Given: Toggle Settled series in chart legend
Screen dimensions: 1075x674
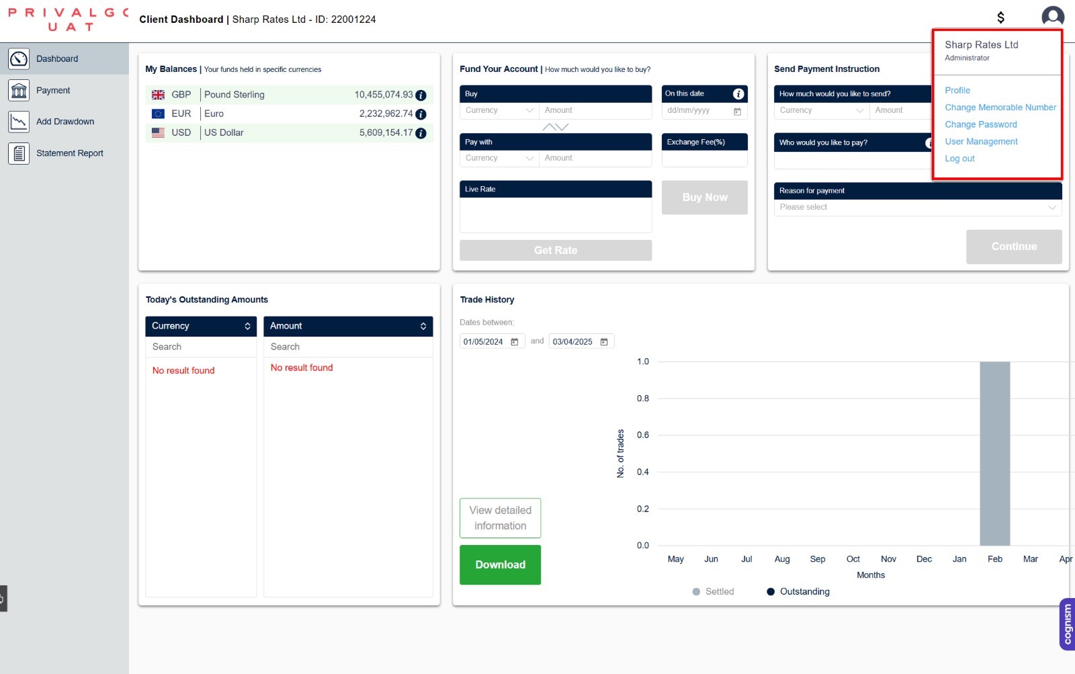Looking at the screenshot, I should tap(713, 591).
